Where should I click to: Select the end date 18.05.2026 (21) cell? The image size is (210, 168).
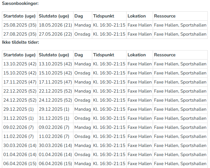click(55, 25)
